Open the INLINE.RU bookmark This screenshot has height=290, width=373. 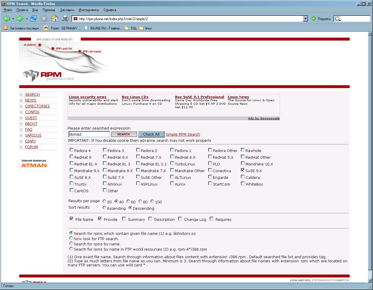(x=103, y=28)
